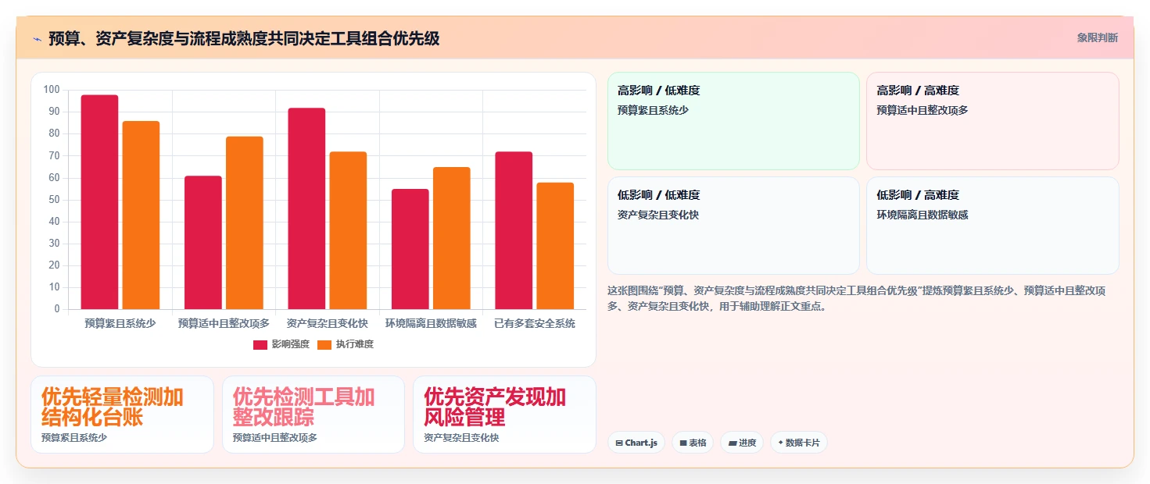Select the 低影响 / 低难度 quadrant card

click(733, 226)
